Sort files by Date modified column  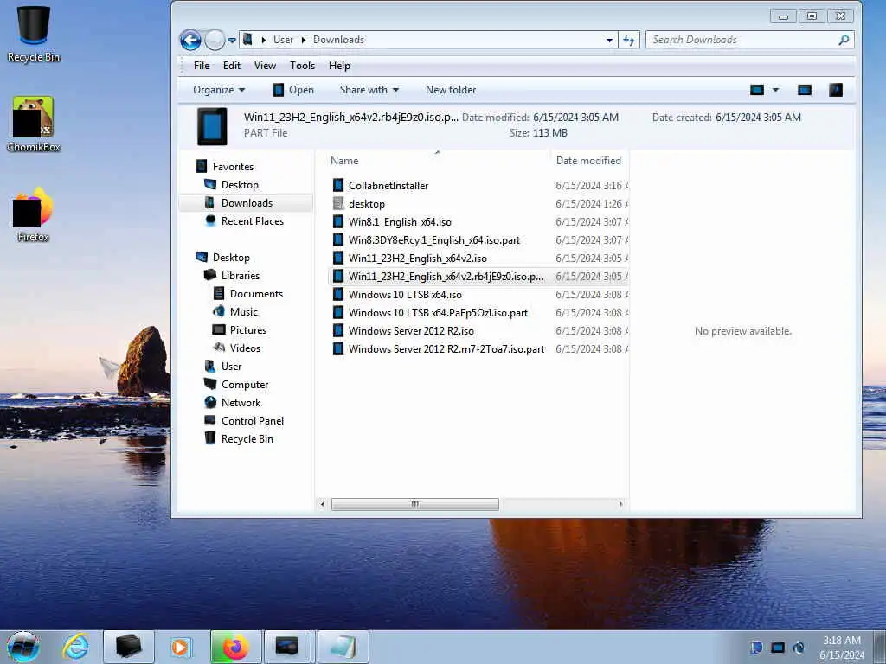tap(588, 161)
